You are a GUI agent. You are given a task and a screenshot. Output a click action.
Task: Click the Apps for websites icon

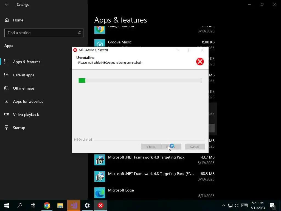click(x=7, y=101)
